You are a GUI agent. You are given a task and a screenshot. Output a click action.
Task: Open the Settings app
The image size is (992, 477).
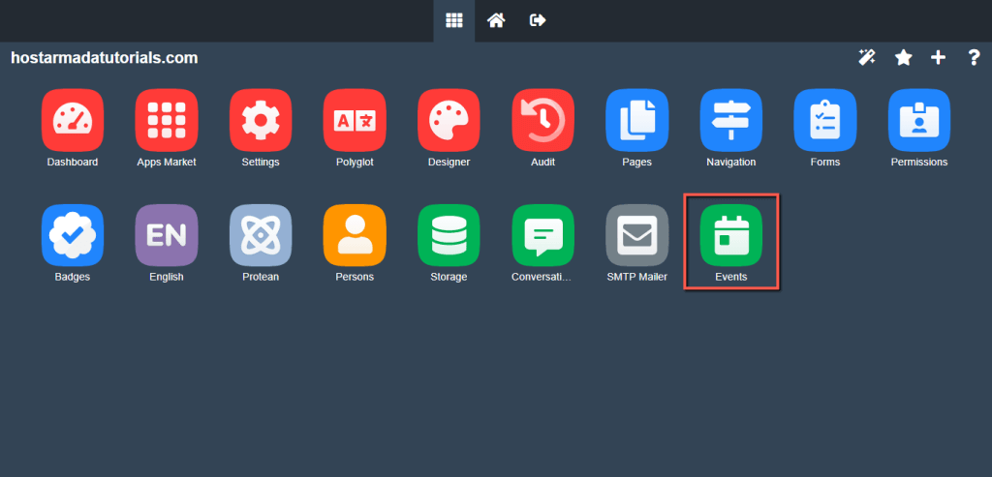[x=261, y=121]
